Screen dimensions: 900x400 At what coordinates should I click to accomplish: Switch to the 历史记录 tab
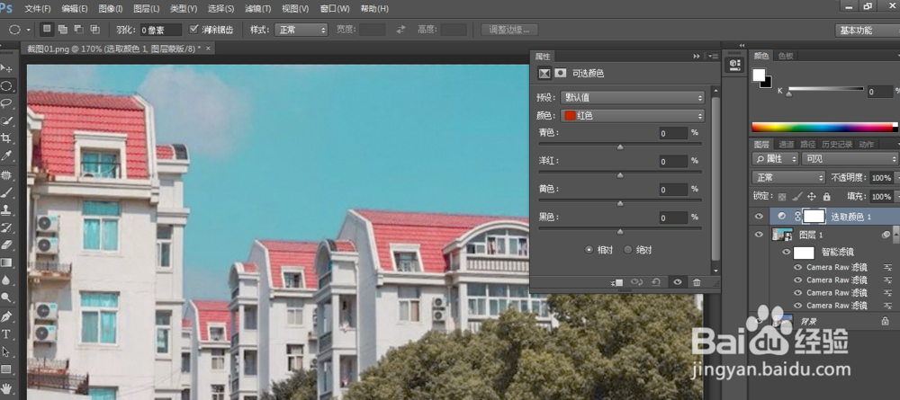[837, 145]
